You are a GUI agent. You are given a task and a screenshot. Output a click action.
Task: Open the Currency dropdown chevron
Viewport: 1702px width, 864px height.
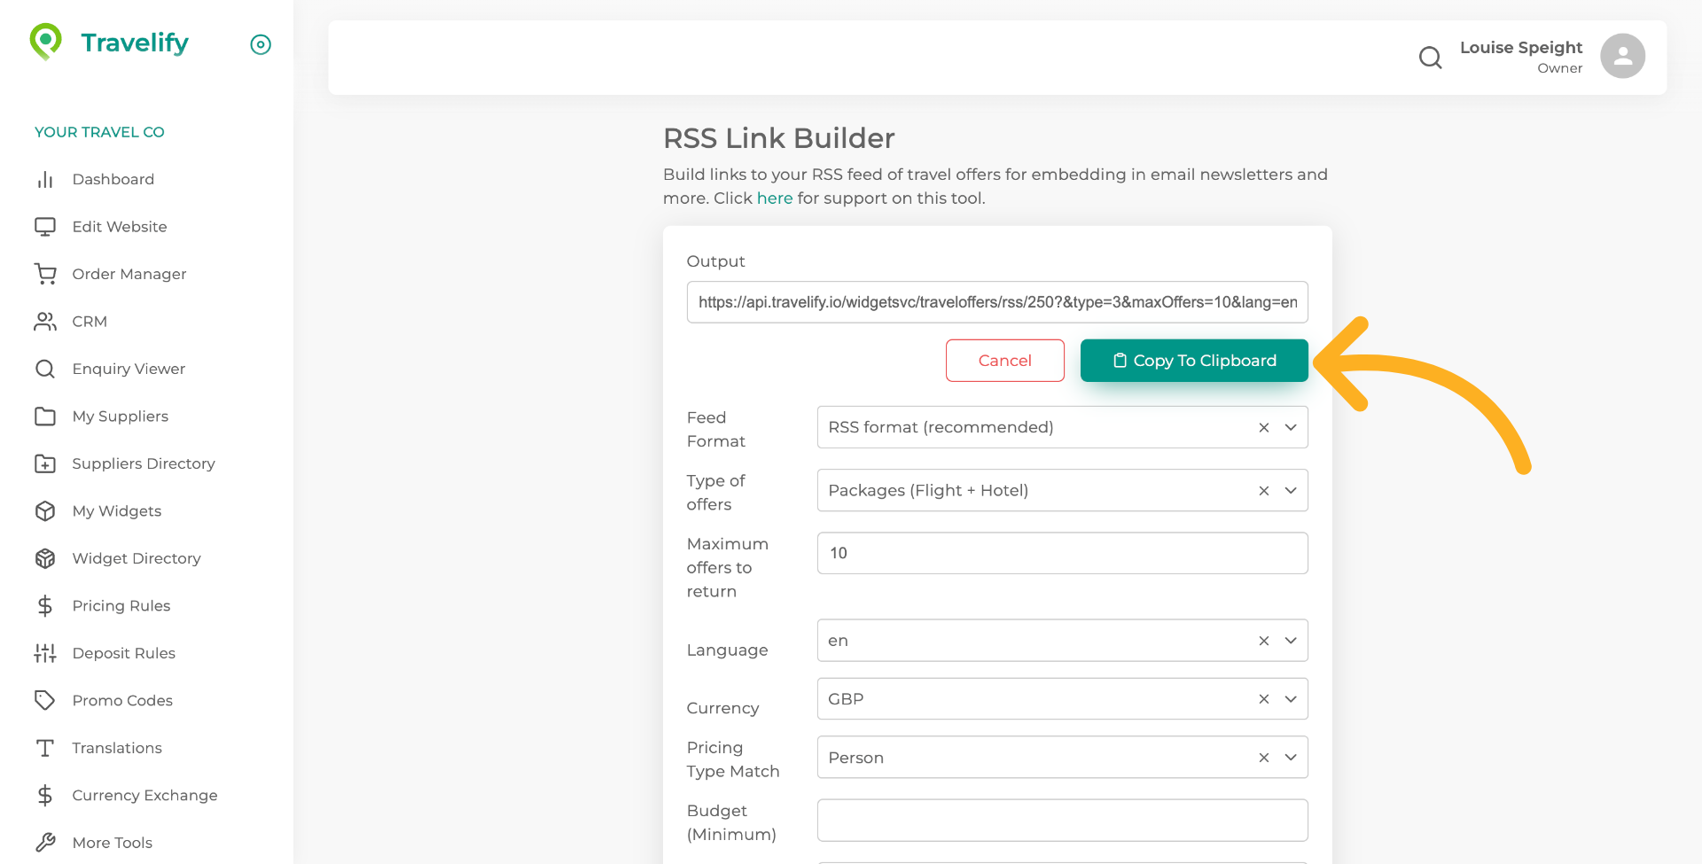1291,699
